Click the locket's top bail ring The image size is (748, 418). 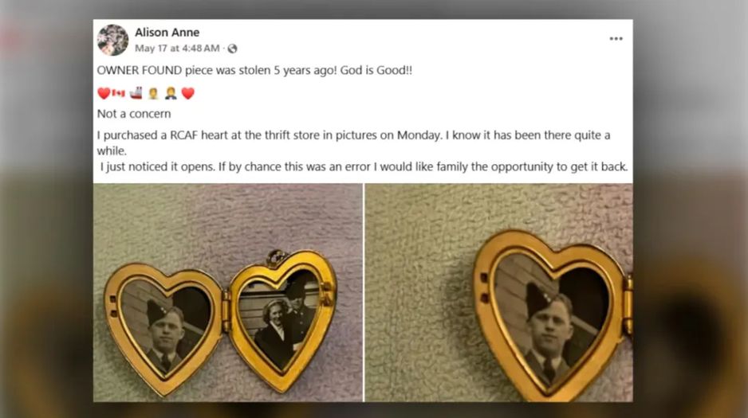[x=277, y=257]
